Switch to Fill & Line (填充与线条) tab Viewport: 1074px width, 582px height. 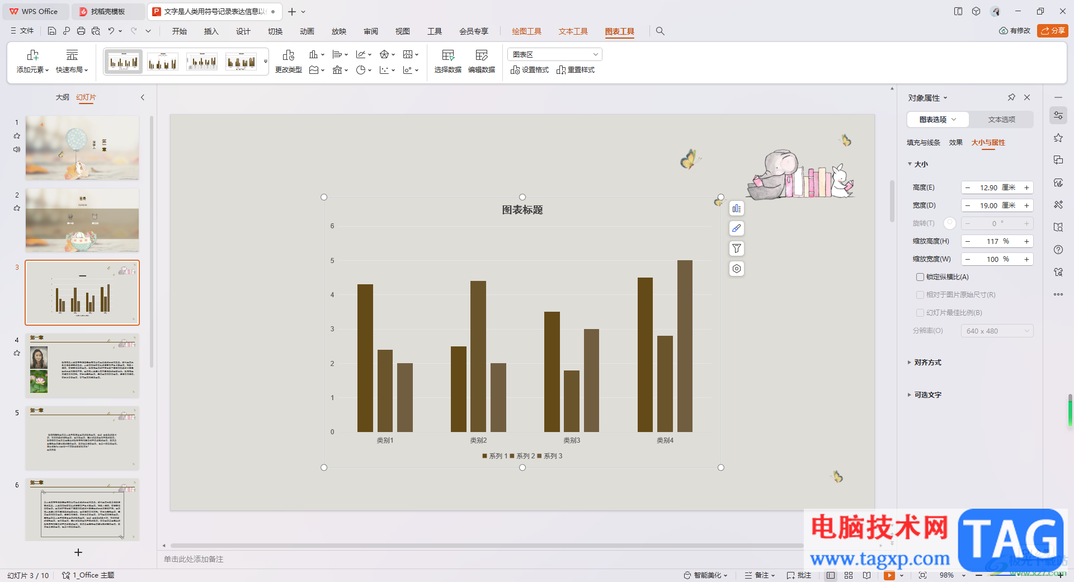[924, 143]
